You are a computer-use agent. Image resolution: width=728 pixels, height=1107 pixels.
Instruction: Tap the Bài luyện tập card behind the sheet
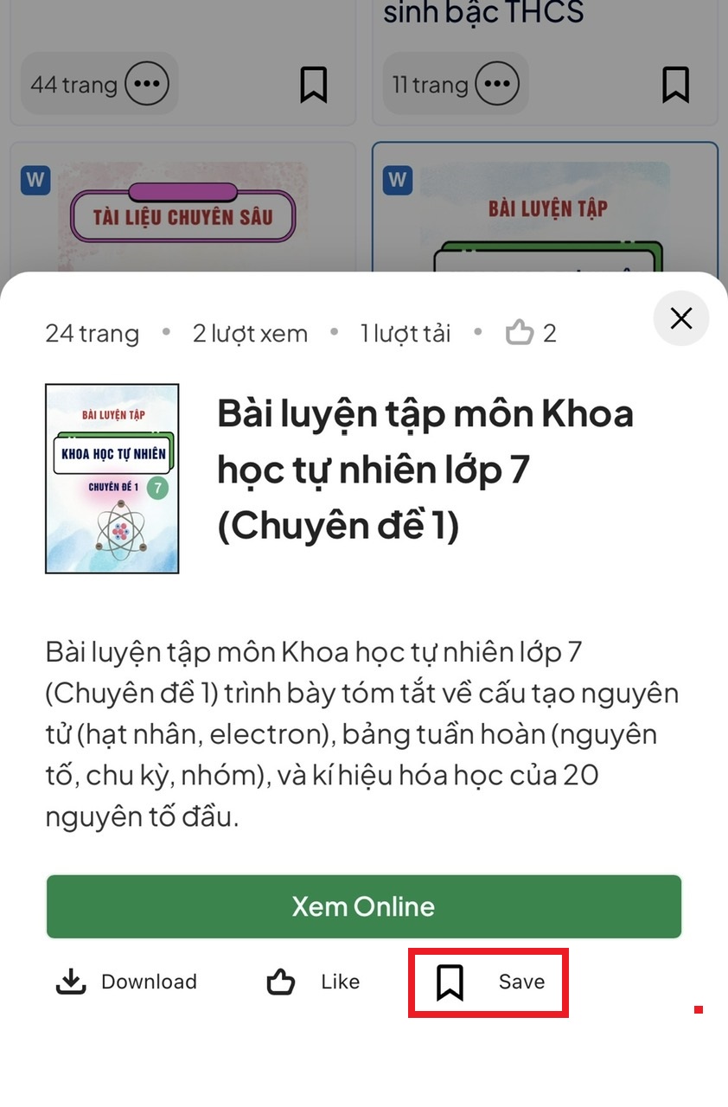coord(546,208)
